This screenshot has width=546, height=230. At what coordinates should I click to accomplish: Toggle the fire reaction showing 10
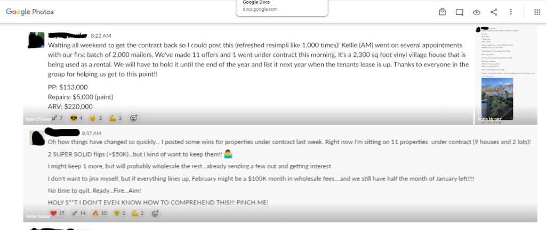pos(100,213)
